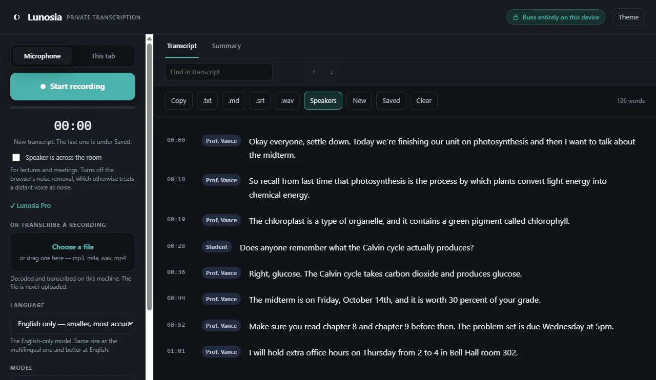Export audio as .wav file
Image resolution: width=656 pixels, height=380 pixels.
coord(287,101)
